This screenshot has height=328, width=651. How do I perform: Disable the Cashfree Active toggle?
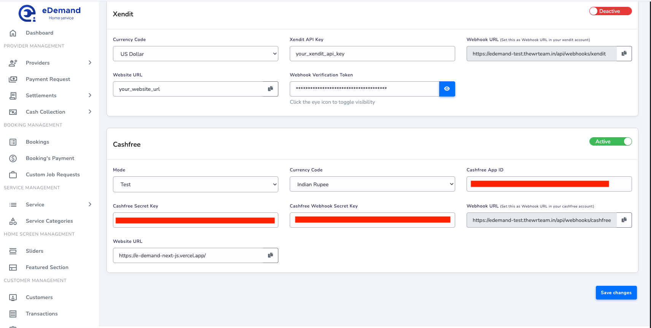(x=610, y=141)
